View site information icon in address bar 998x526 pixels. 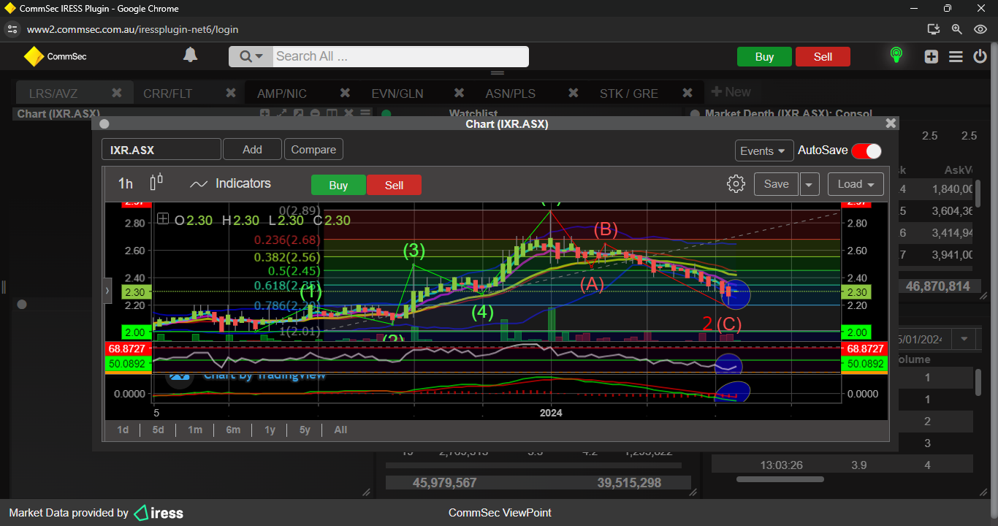12,29
